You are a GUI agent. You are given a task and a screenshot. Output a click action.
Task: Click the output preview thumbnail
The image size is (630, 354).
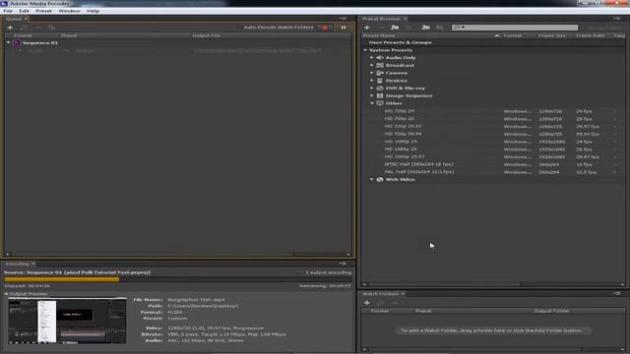coord(67,321)
